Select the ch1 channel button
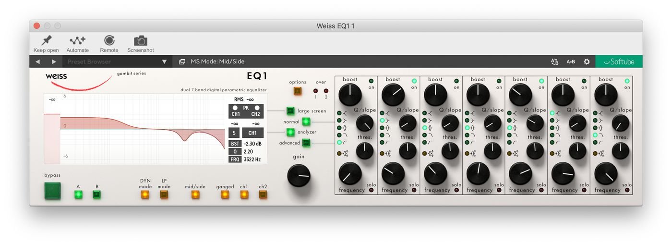Screen dimensions: 672x245 click(x=244, y=195)
